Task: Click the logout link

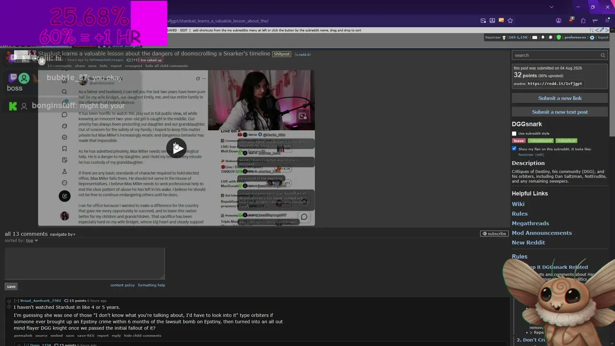Action: coord(603,37)
